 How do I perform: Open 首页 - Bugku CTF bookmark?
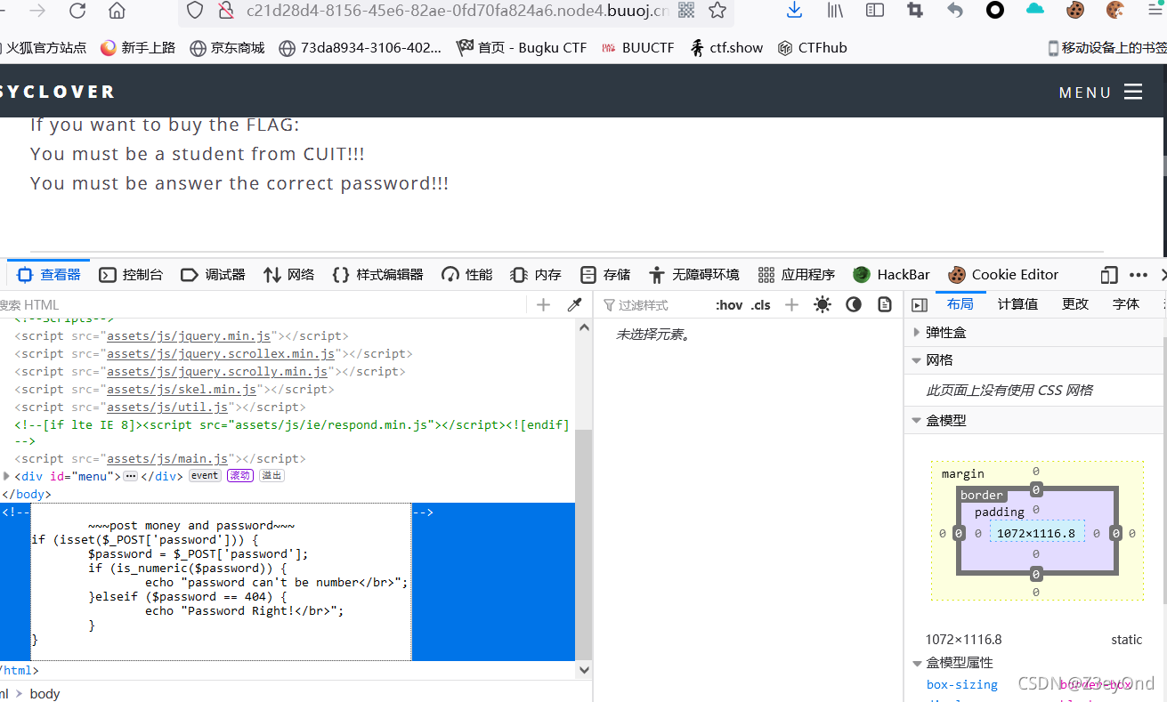pos(522,48)
